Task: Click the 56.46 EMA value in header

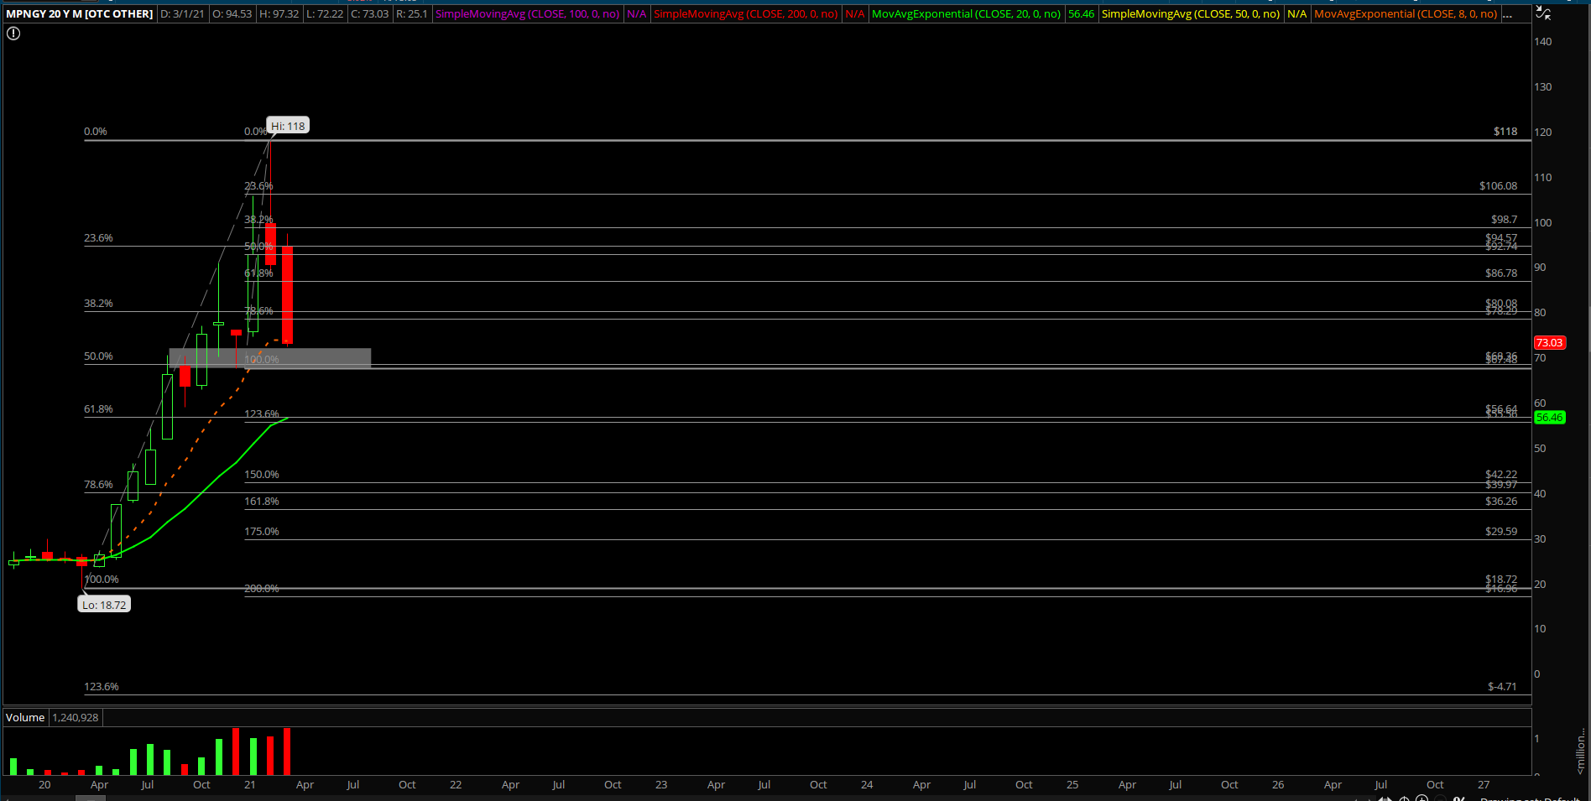Action: pos(1081,14)
